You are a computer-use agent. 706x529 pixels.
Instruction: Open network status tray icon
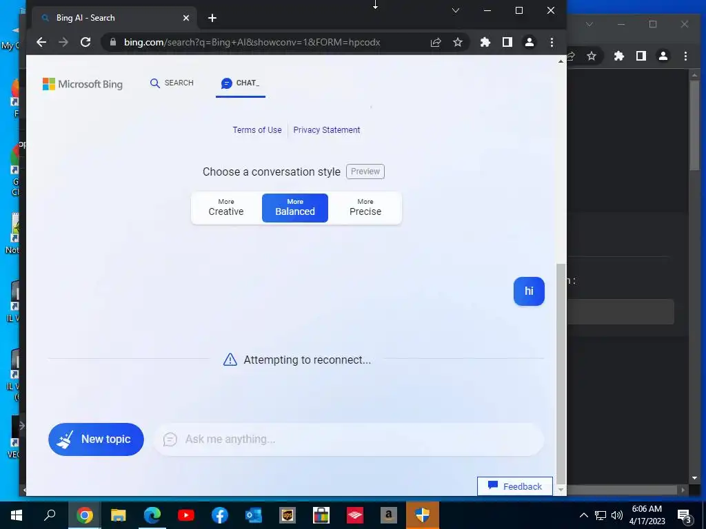click(601, 515)
